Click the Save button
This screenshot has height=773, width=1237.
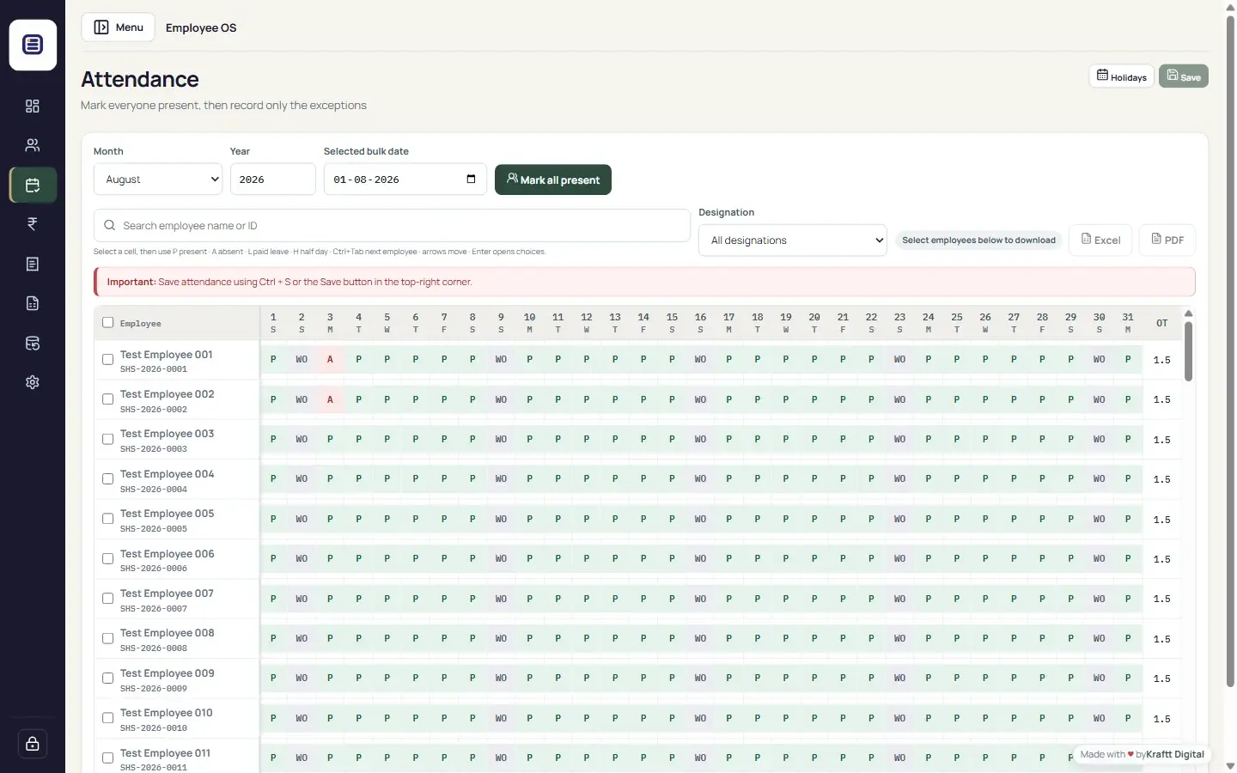pyautogui.click(x=1184, y=76)
